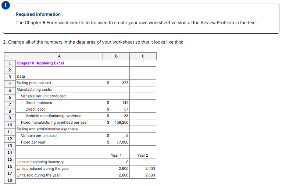The width and height of the screenshot is (286, 186).
Task: Select column A header
Action: click(59, 56)
